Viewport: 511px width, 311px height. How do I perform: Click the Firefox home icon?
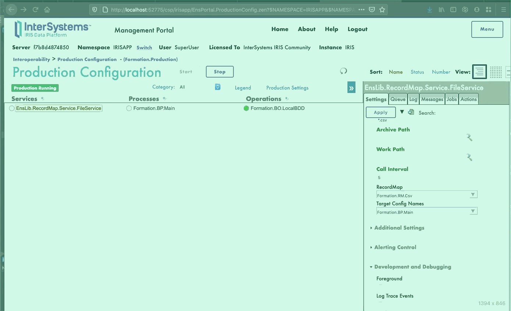47,10
